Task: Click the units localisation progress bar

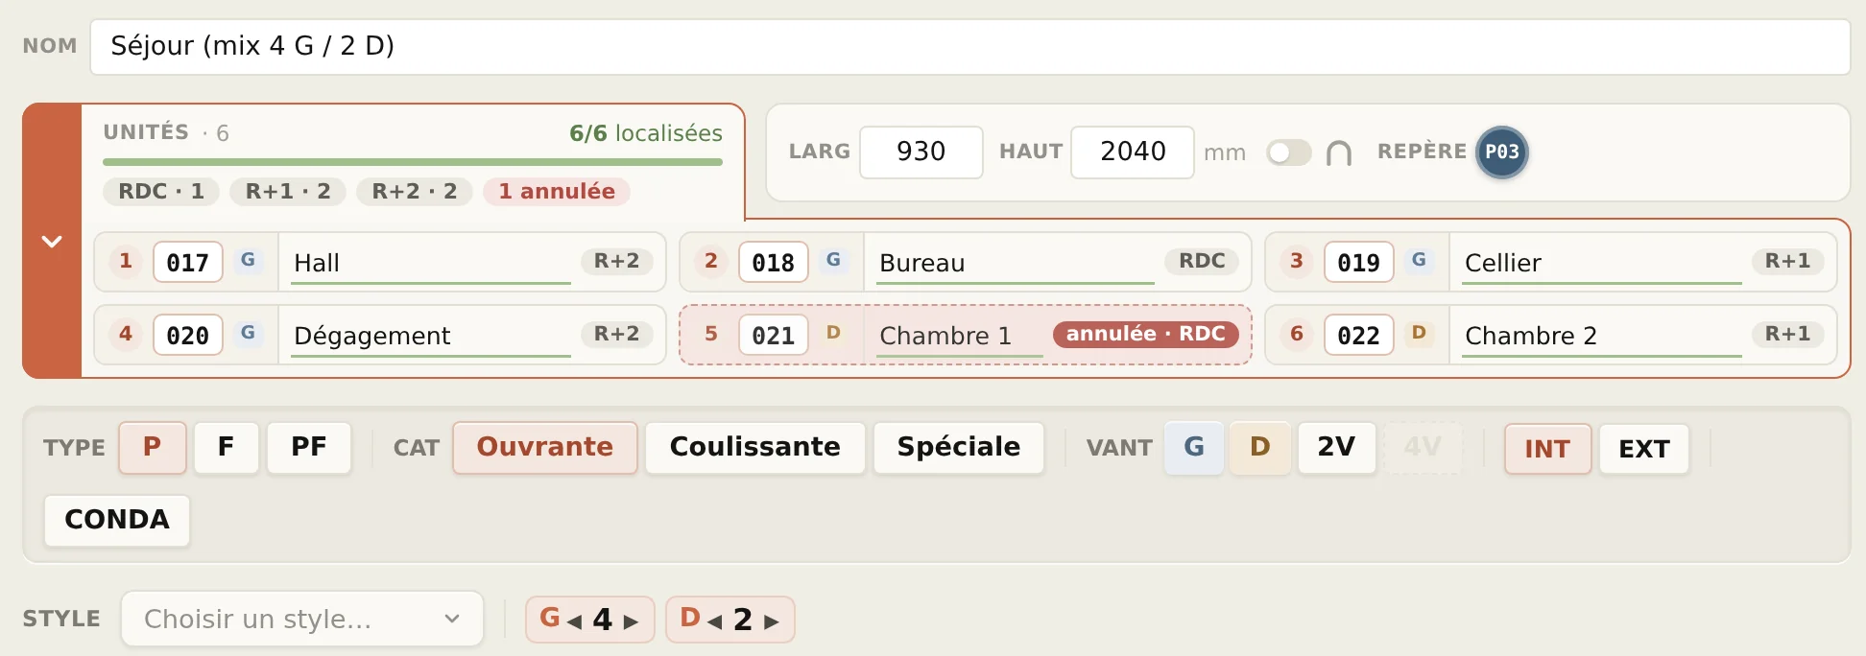Action: pyautogui.click(x=413, y=162)
